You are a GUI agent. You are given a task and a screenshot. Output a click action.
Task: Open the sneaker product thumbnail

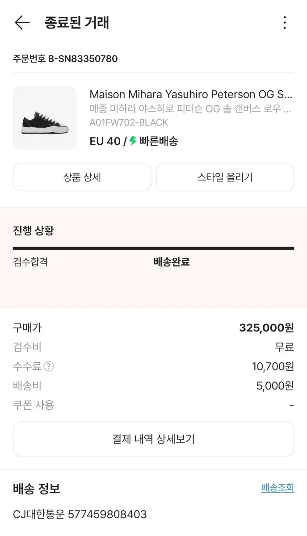(45, 118)
